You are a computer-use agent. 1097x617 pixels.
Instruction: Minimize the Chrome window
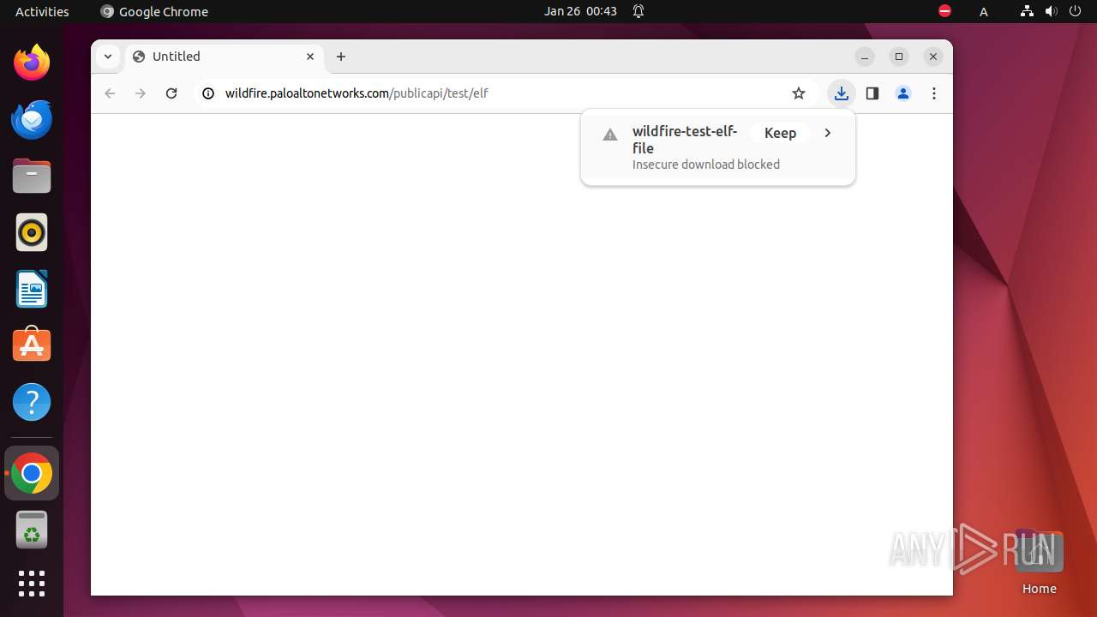point(865,57)
